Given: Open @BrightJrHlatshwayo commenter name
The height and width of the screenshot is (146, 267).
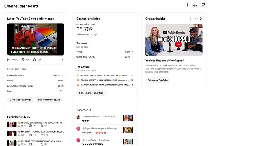Looking at the screenshot, I should click(x=93, y=129).
